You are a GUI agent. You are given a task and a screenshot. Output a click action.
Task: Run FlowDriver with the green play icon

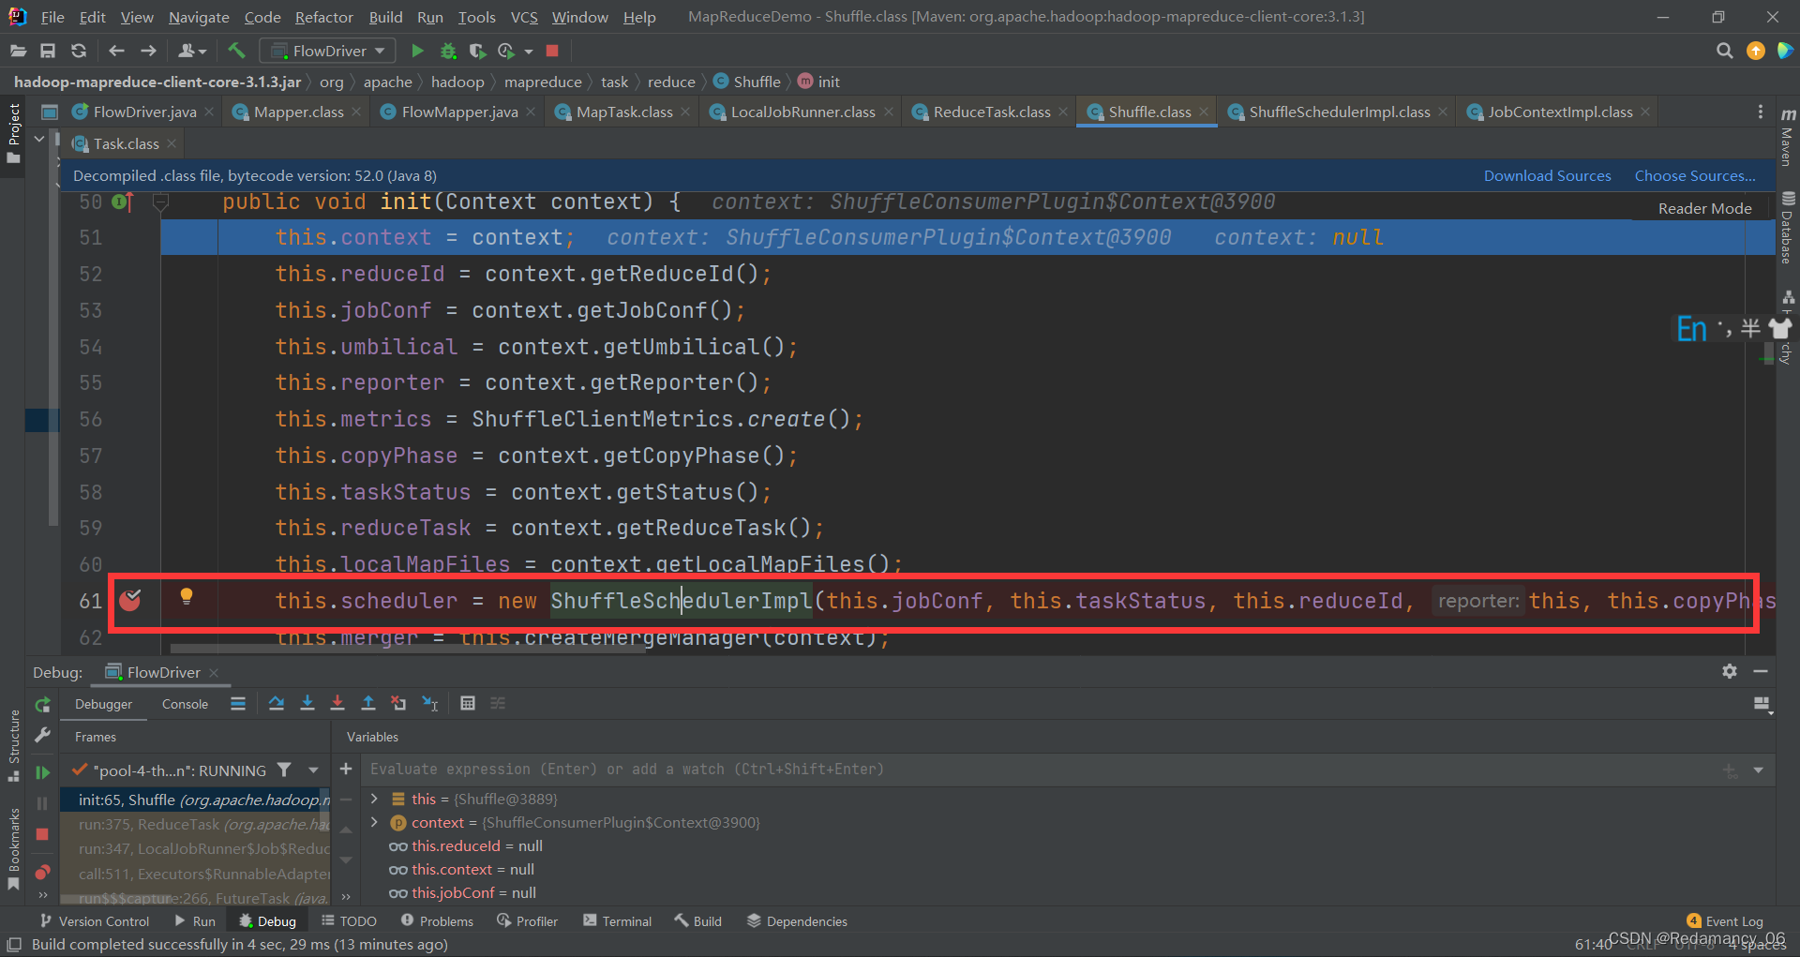(418, 51)
